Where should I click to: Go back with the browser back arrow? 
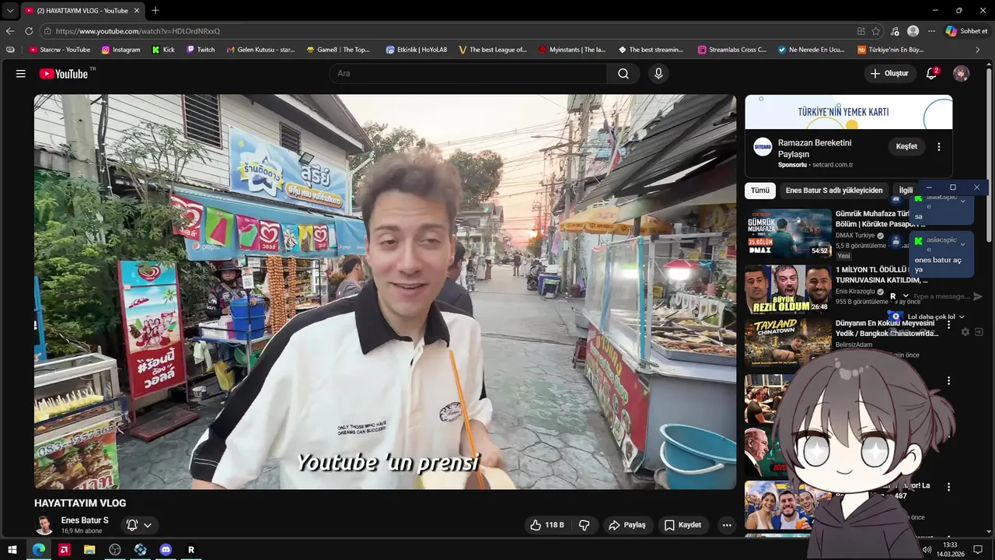coord(10,31)
